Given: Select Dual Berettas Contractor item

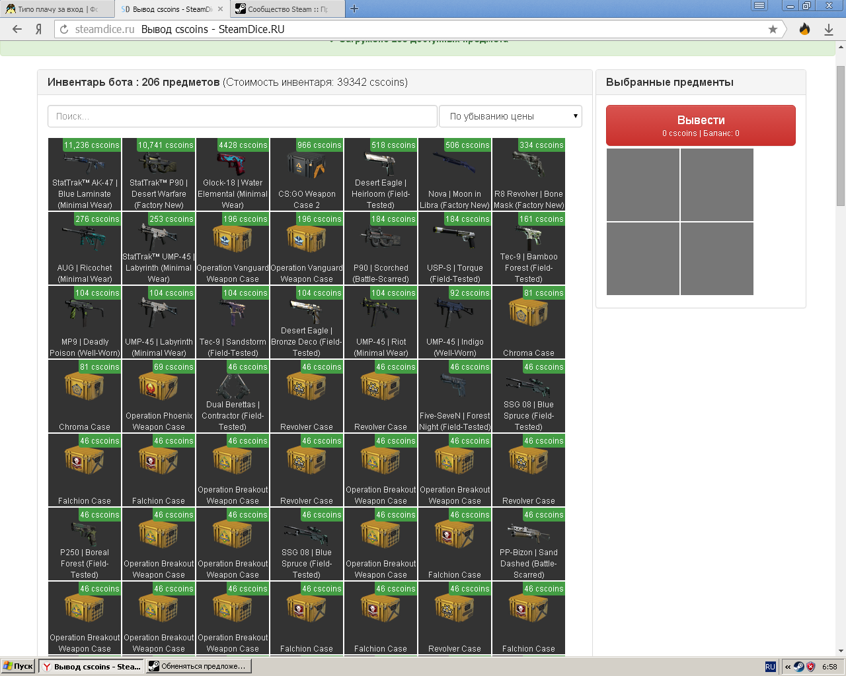Looking at the screenshot, I should click(233, 396).
